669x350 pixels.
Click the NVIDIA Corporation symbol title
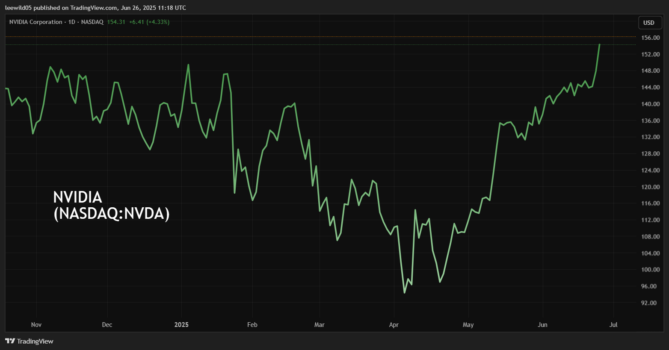coord(36,22)
